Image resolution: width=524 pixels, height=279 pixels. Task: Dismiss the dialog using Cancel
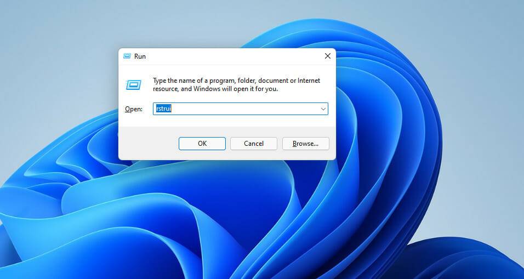(x=254, y=144)
